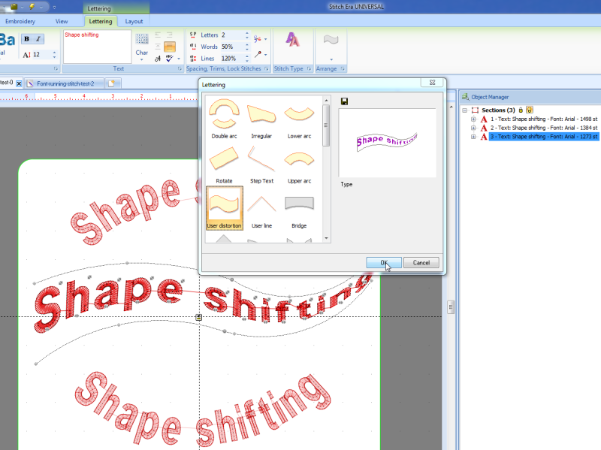Switch to the Layout ribbon tab
This screenshot has height=450, width=601.
pyautogui.click(x=134, y=22)
